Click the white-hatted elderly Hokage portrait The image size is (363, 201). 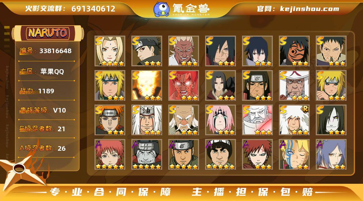(294, 86)
